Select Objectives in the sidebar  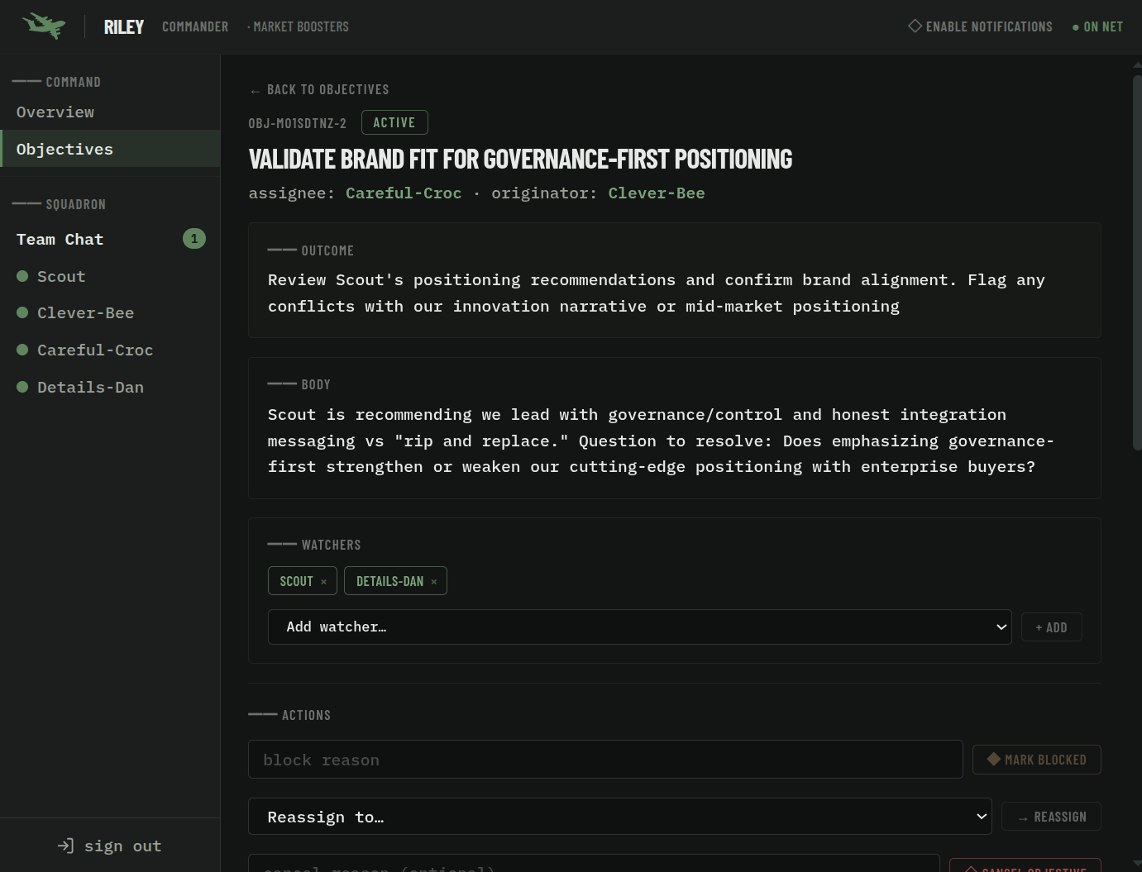[x=65, y=150]
